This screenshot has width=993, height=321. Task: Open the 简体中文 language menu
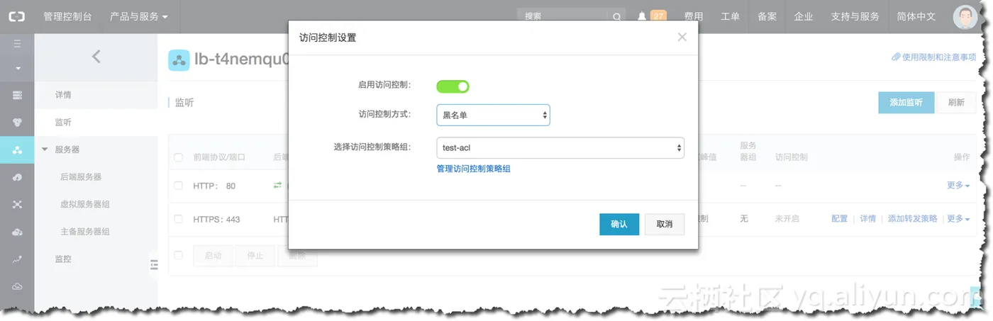tap(916, 16)
